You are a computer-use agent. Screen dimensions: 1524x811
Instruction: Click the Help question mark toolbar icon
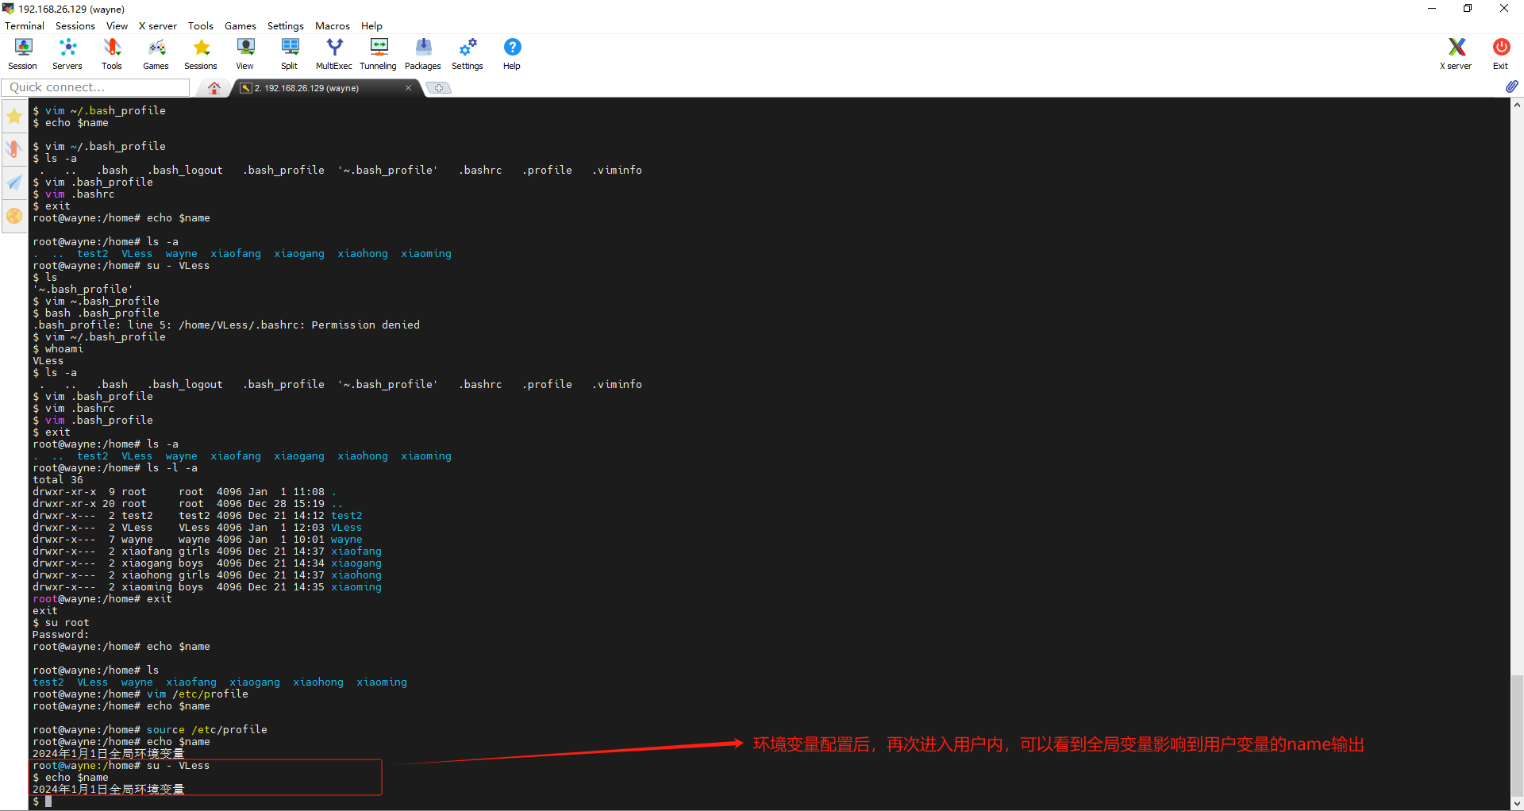coord(512,54)
